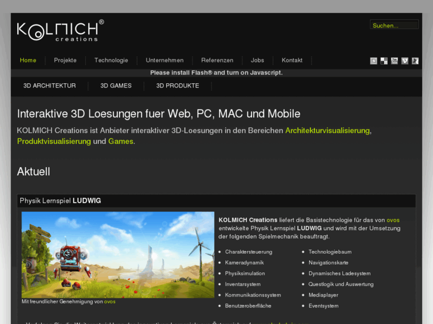
Task: Follow the Games link in intro text
Action: [x=121, y=141]
